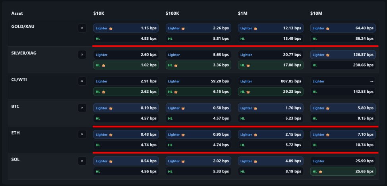This screenshot has height=186, width=387.
Task: Click the 12.13 bps Lighter value
Action: pyautogui.click(x=292, y=28)
